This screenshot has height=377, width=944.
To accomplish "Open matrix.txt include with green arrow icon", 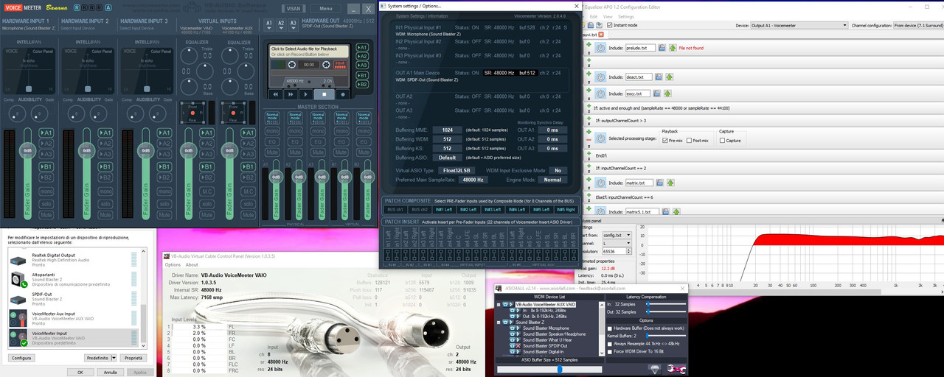I will (669, 183).
